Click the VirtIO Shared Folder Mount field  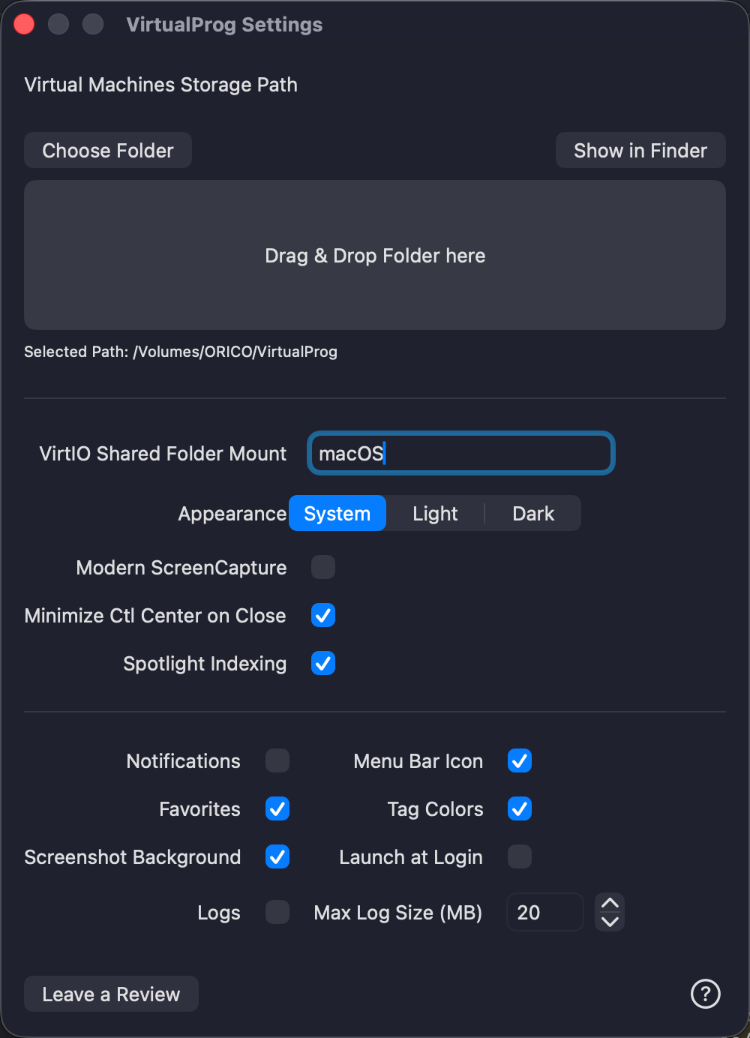pyautogui.click(x=460, y=453)
